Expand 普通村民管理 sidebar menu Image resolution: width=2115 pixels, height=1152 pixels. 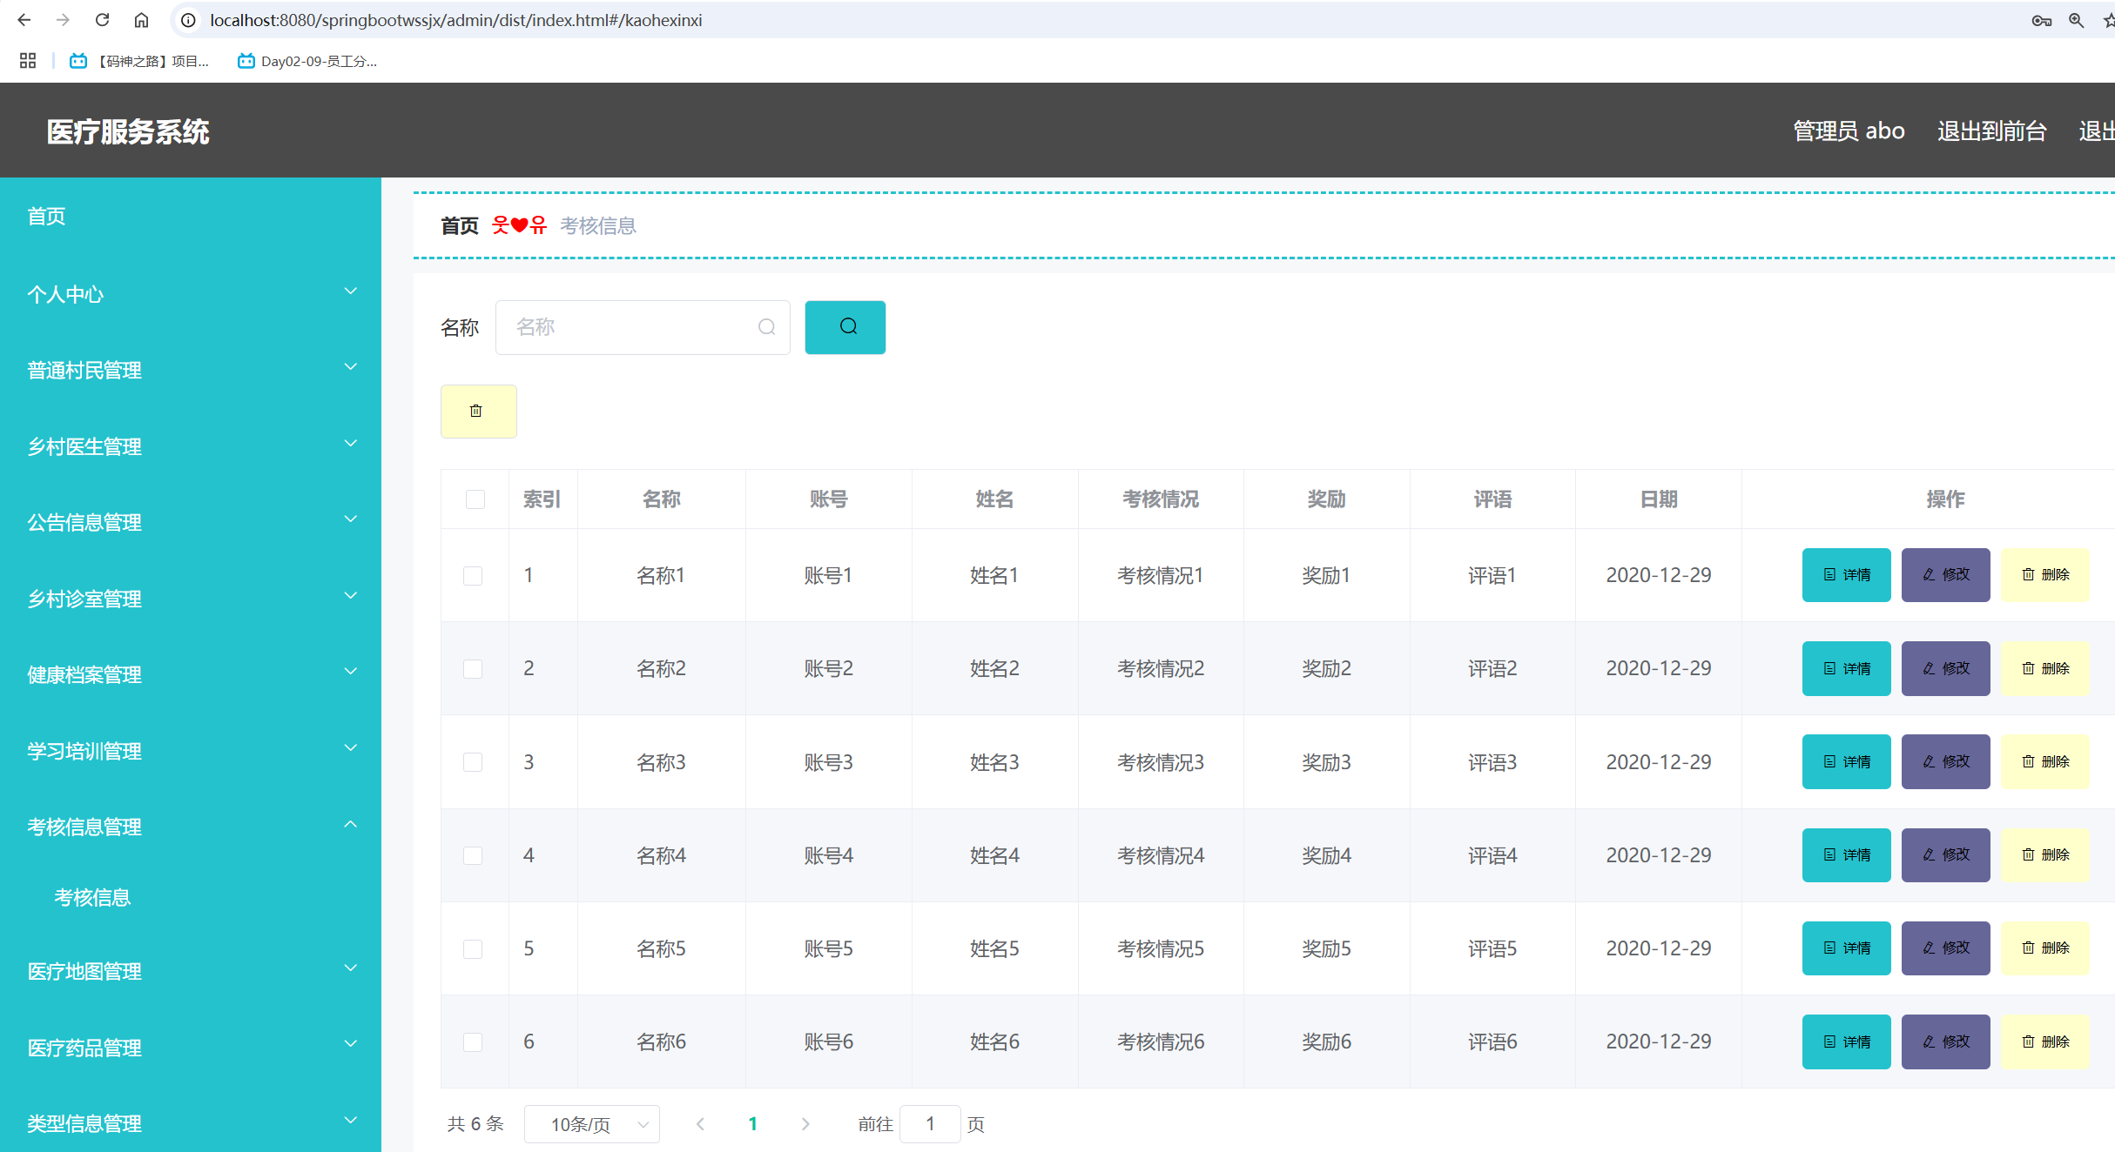(x=191, y=370)
